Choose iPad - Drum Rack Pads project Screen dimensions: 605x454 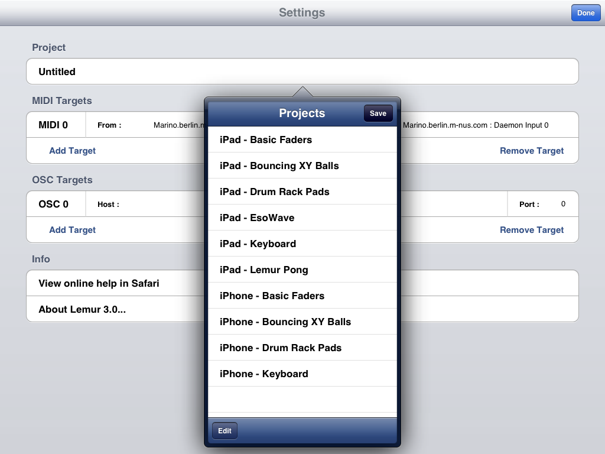[302, 192]
